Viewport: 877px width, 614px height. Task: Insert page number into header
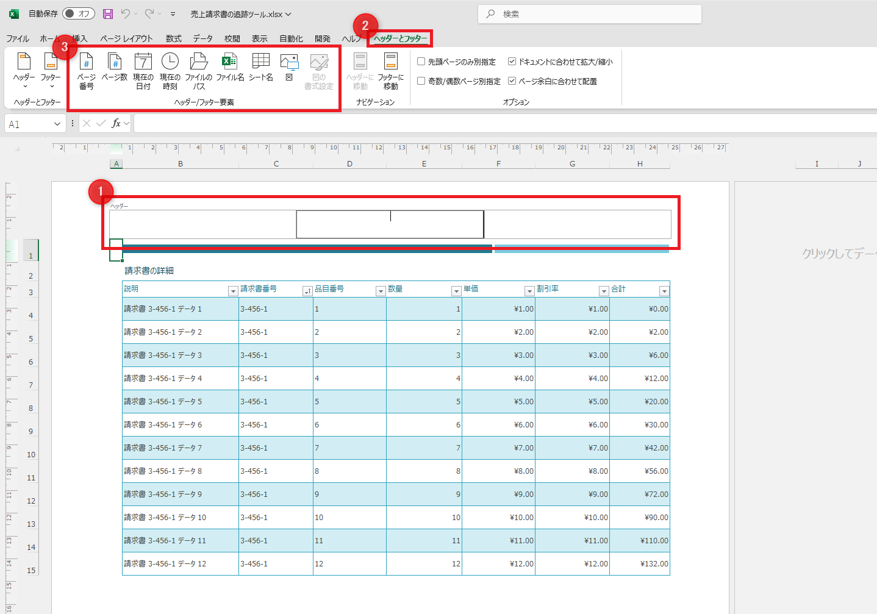[x=86, y=71]
